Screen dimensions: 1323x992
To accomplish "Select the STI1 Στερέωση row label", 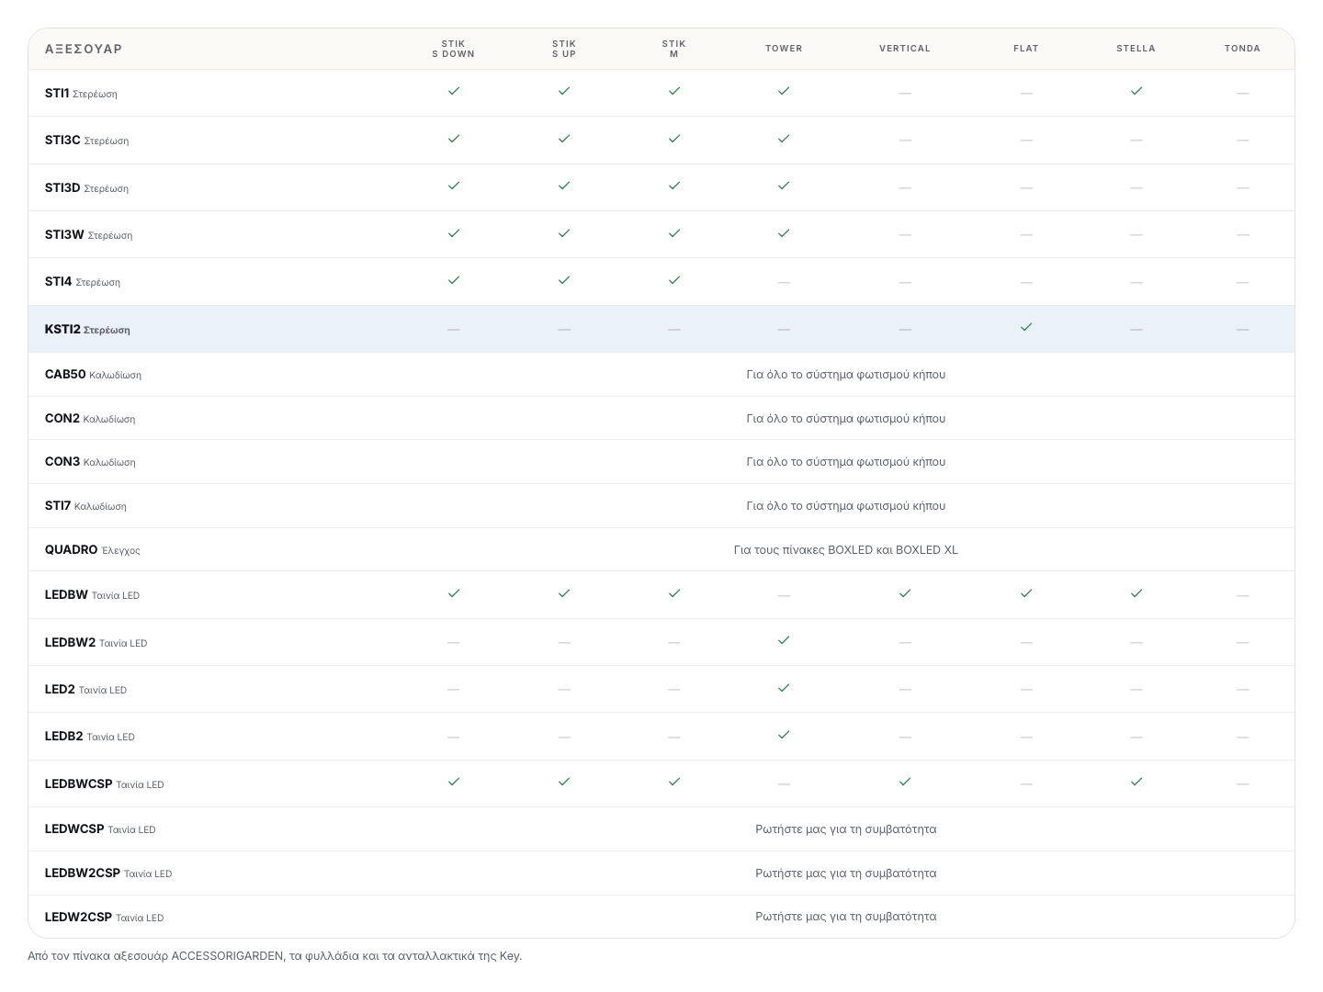I will [x=81, y=93].
